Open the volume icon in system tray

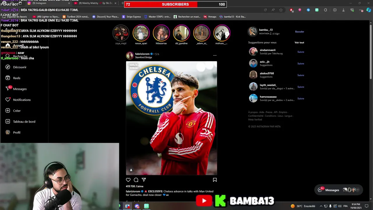click(340, 206)
